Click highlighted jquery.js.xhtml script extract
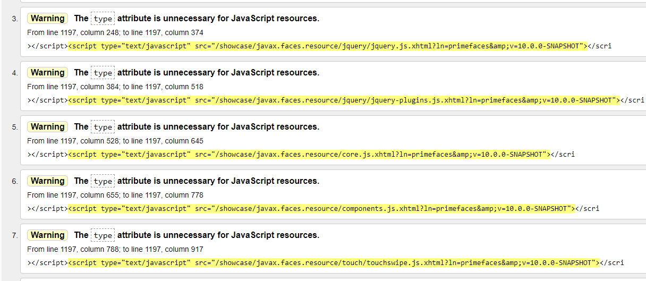This screenshot has height=281, width=646. [x=328, y=46]
